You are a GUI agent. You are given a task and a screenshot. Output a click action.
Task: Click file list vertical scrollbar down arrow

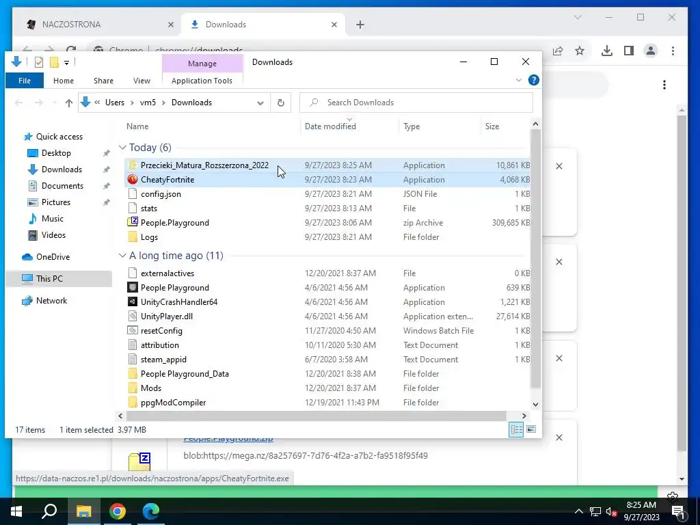coord(535,405)
